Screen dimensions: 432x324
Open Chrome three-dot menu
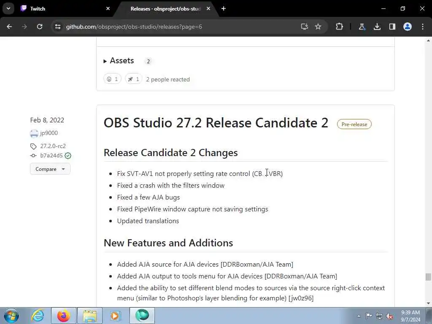(423, 27)
